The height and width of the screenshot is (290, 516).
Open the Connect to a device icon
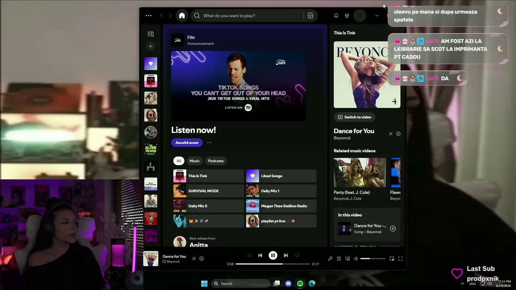(x=347, y=259)
